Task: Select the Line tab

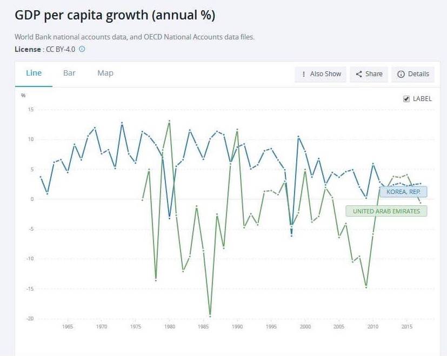Action: (34, 73)
